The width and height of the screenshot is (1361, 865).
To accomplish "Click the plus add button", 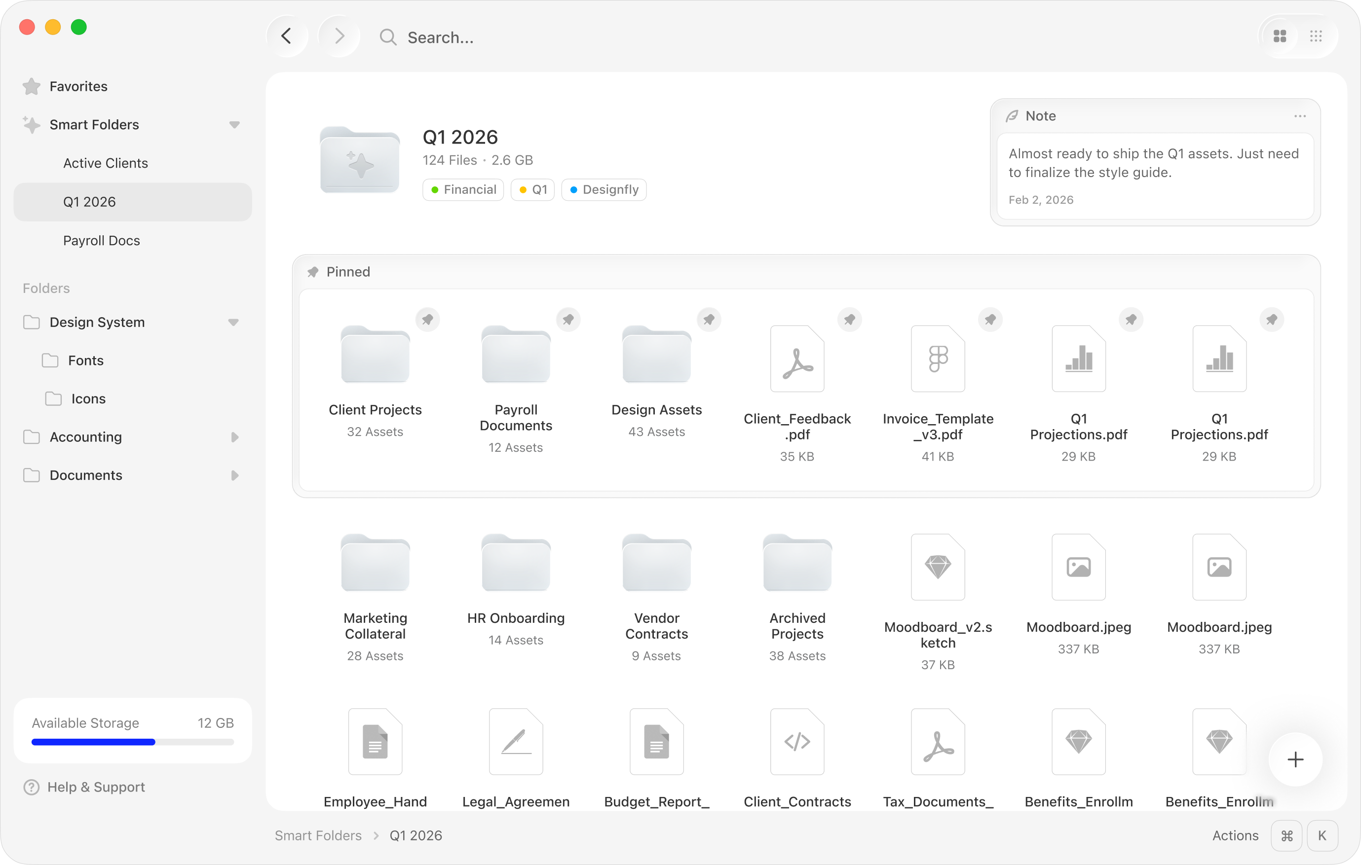I will tap(1295, 759).
